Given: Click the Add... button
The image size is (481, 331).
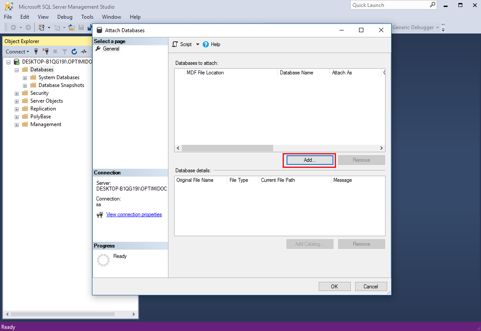Looking at the screenshot, I should pos(310,160).
